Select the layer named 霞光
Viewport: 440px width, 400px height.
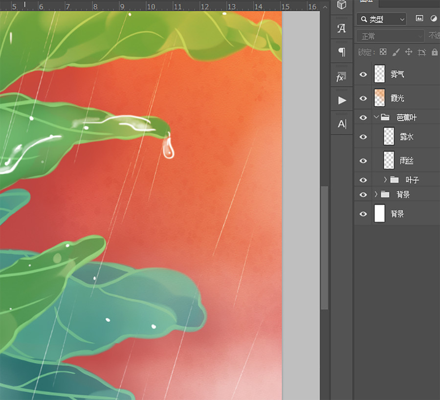(x=397, y=98)
